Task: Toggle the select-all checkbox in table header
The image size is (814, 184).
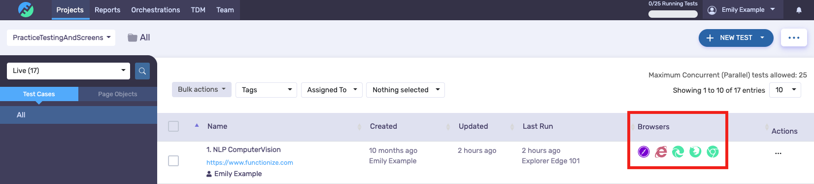Action: (x=173, y=126)
